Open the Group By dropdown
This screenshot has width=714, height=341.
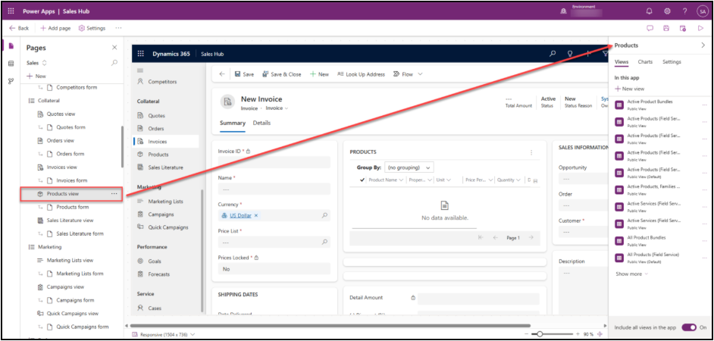[409, 167]
